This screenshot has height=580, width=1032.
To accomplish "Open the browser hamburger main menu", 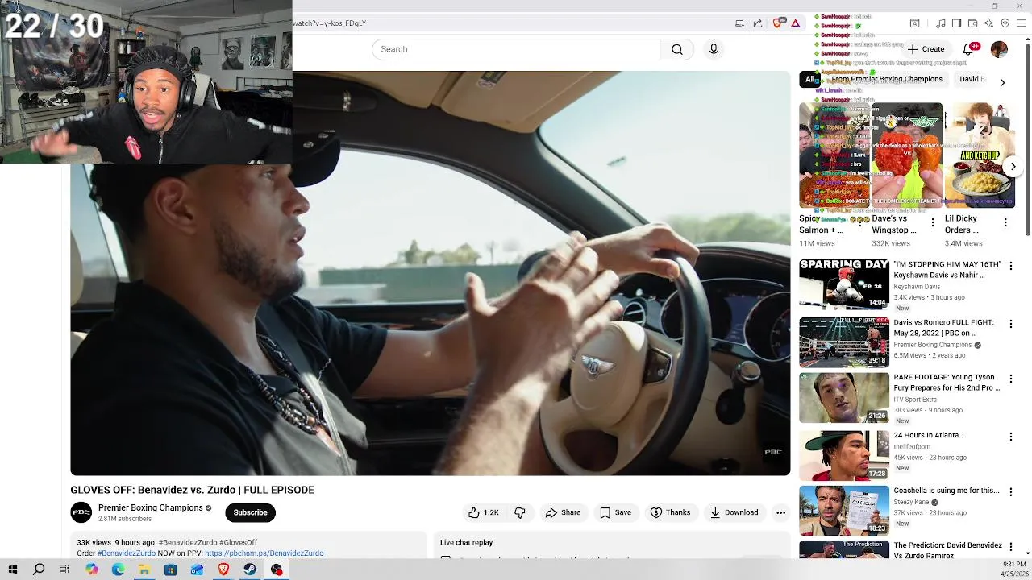I will [x=1021, y=23].
